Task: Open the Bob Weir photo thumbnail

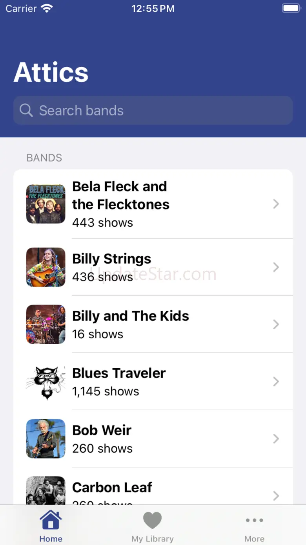Action: coord(46,439)
